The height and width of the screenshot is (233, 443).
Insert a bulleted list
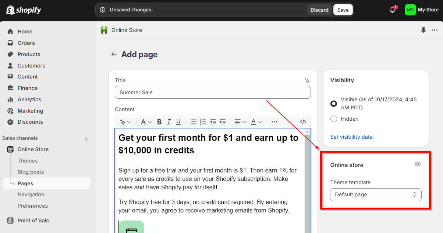pos(194,122)
